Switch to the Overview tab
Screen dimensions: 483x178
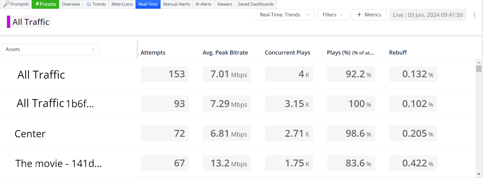coord(71,4)
